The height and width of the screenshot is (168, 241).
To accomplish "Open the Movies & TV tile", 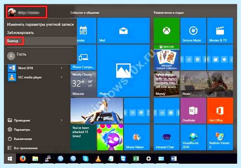I will 220,31.
